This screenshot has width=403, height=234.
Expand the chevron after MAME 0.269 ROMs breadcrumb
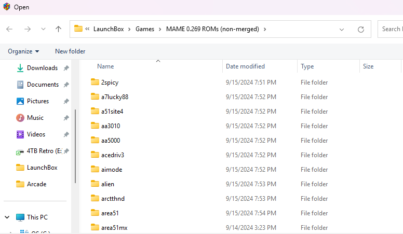click(x=265, y=29)
